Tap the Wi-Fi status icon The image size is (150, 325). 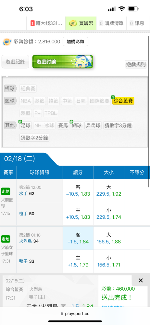(x=122, y=9)
